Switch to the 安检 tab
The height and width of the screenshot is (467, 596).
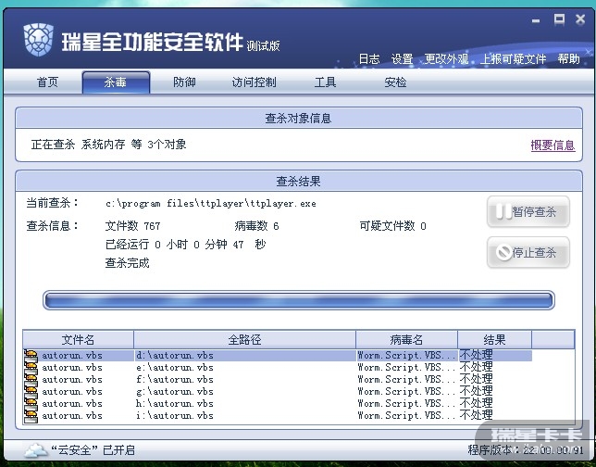[395, 82]
